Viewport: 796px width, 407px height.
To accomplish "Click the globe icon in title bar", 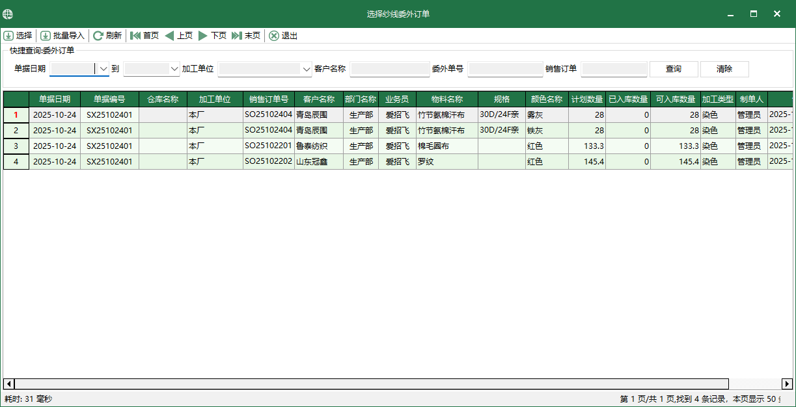I will tap(8, 13).
